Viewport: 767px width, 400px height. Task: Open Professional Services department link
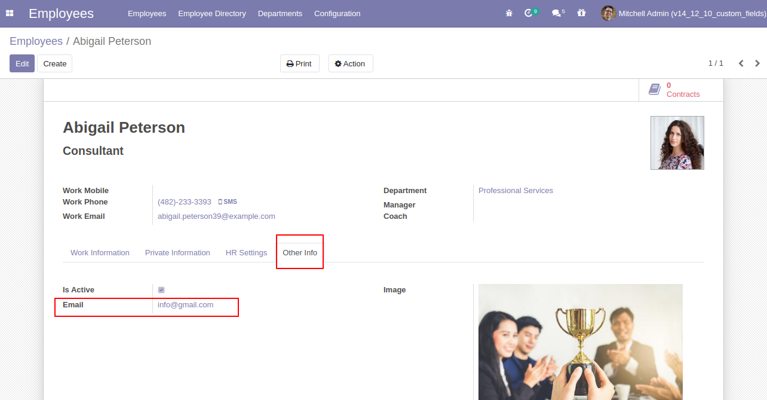pyautogui.click(x=516, y=191)
